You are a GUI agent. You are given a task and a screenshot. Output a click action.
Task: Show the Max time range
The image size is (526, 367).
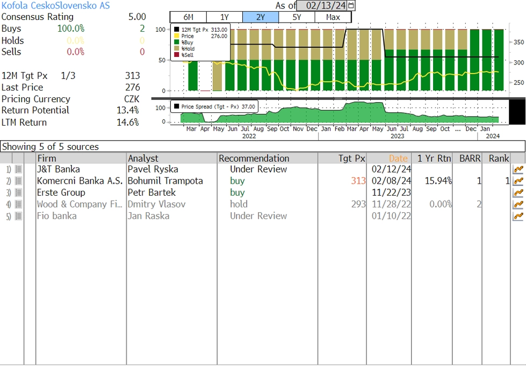click(x=333, y=17)
